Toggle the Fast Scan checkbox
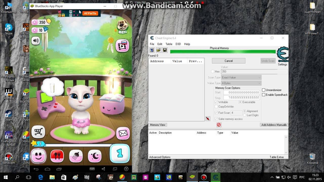This screenshot has width=324, height=182. [216, 113]
